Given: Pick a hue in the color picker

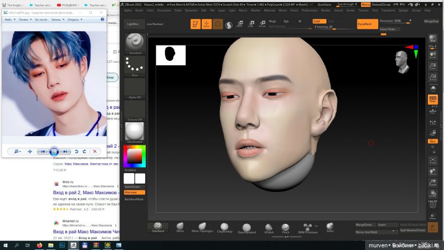Looking at the screenshot, I should [x=134, y=156].
